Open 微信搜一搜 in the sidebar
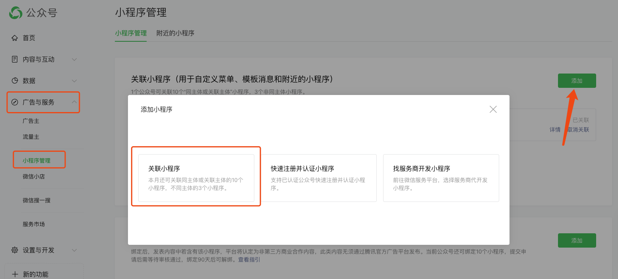The height and width of the screenshot is (279, 618). 37,200
